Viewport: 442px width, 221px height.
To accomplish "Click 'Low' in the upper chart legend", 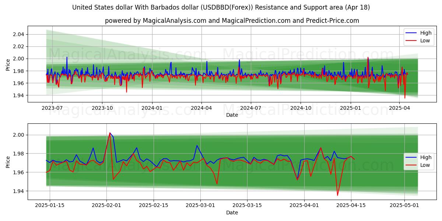I will tap(425, 41).
